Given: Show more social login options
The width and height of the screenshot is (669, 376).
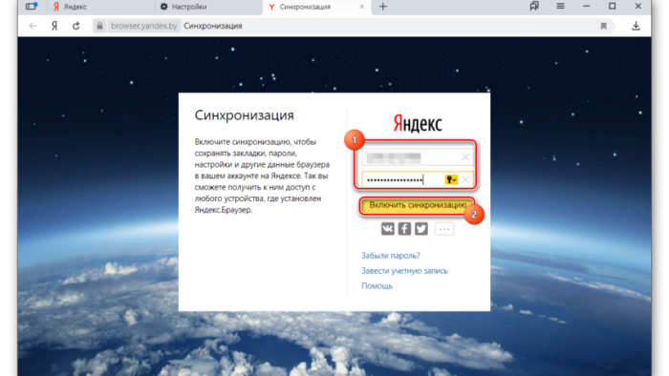Looking at the screenshot, I should 444,229.
